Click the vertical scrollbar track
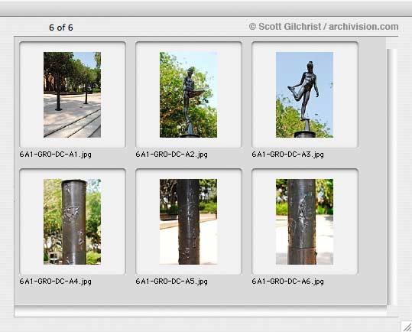Image resolution: width=412 pixels, height=332 pixels. [x=391, y=177]
